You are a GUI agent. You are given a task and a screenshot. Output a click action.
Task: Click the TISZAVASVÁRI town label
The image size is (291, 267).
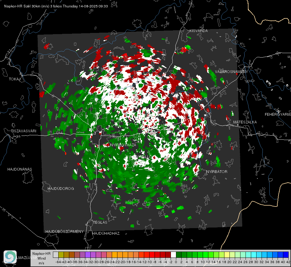pyautogui.click(x=24, y=131)
